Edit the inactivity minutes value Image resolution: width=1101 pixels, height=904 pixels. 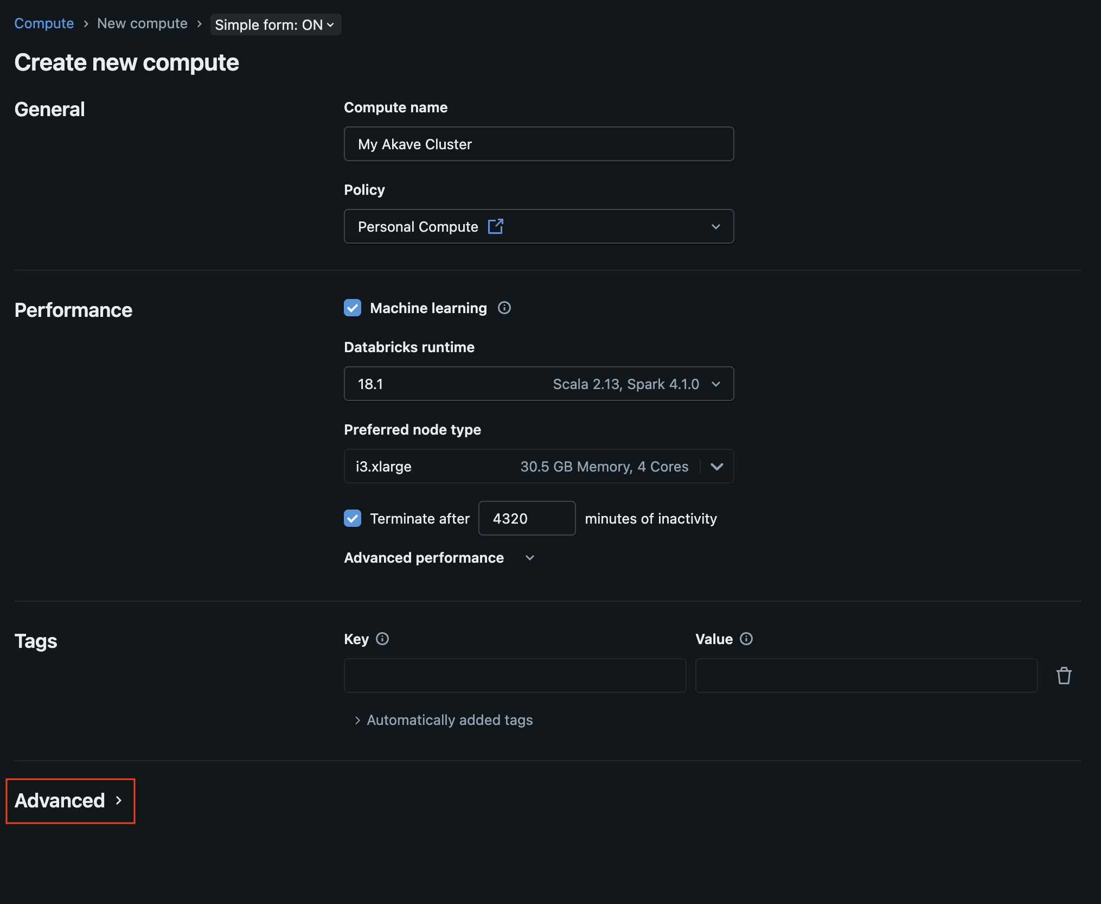point(526,518)
